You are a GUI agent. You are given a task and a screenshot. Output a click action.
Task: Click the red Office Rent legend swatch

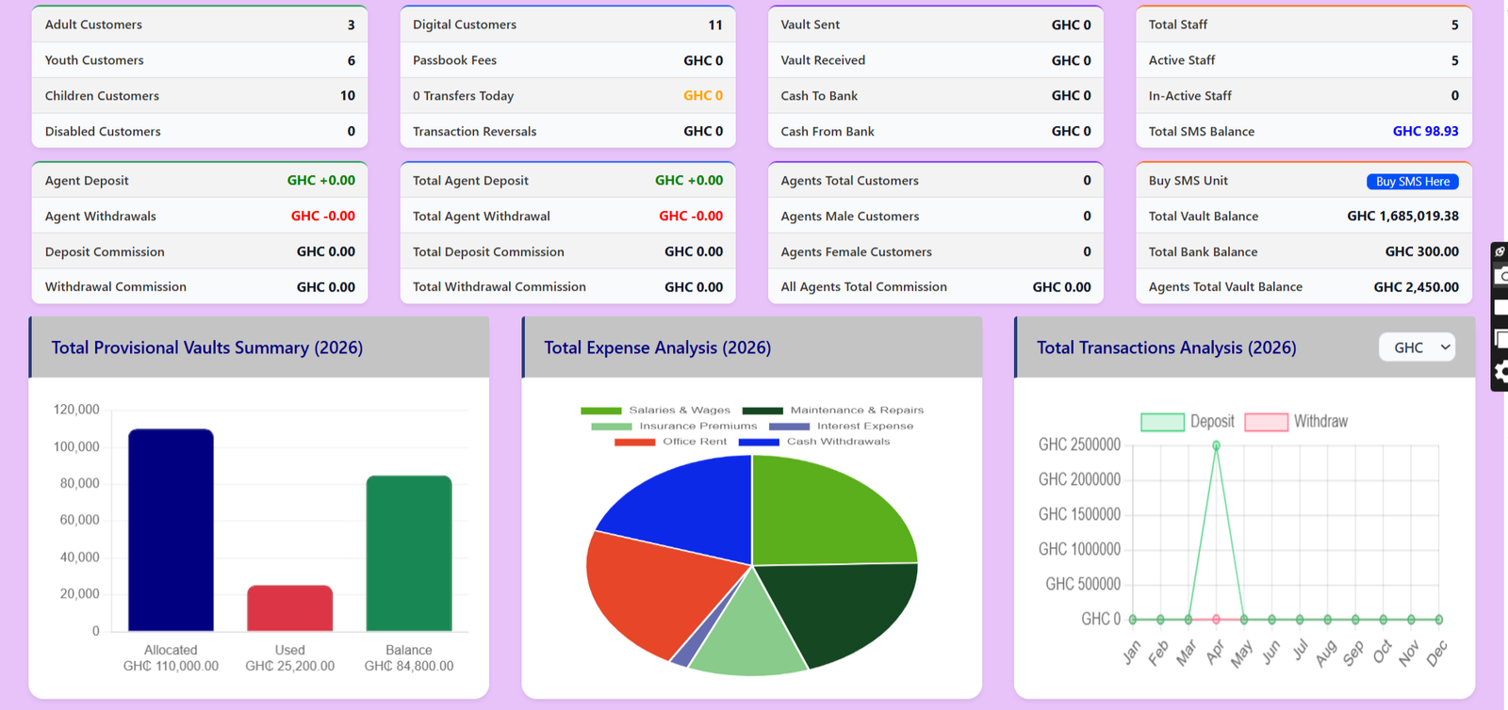634,442
